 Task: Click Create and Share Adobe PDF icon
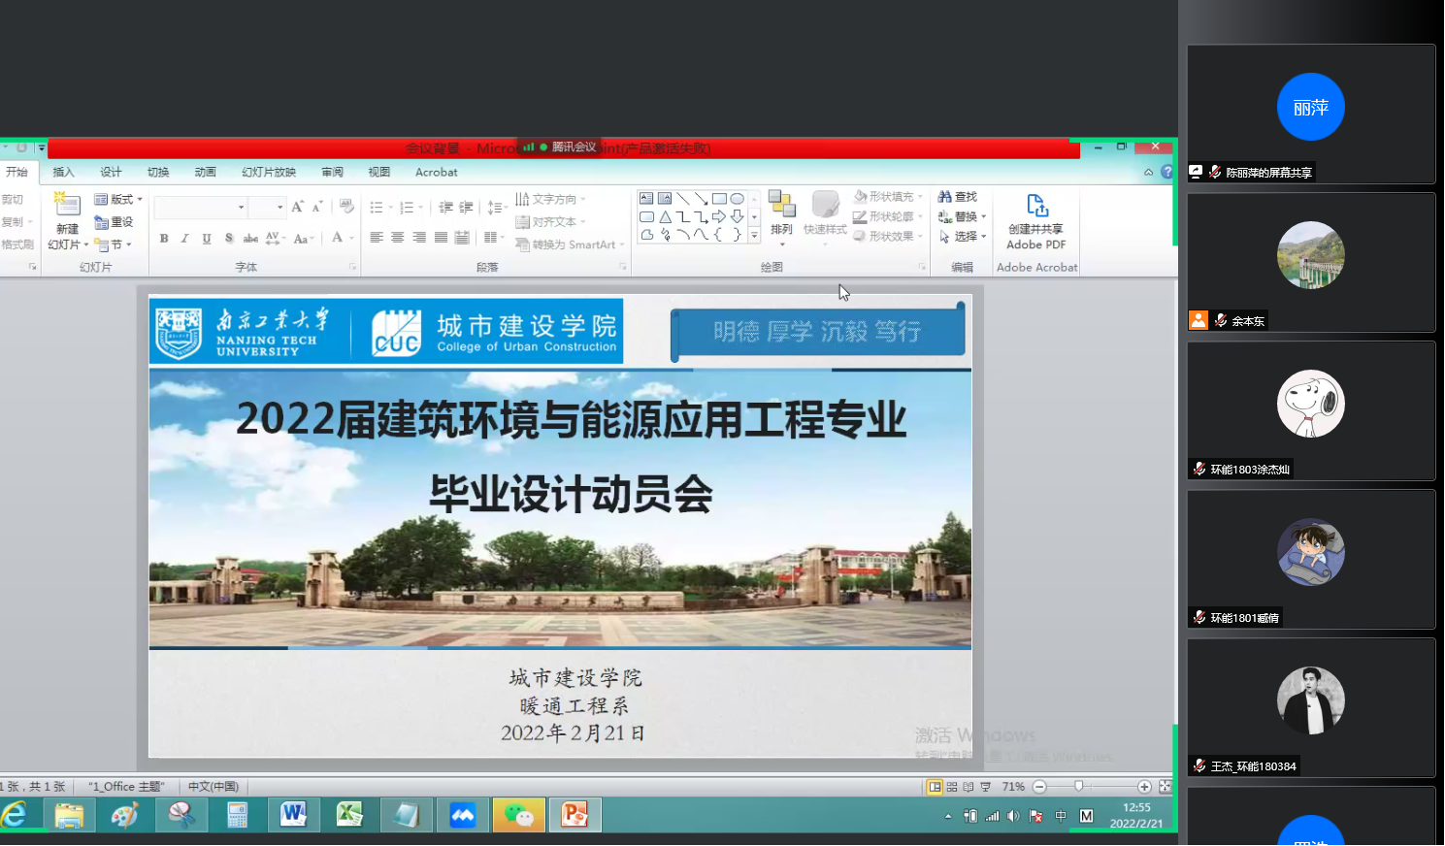point(1036,222)
